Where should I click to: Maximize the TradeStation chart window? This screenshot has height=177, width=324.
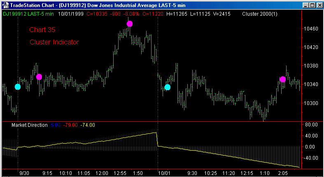coord(312,5)
